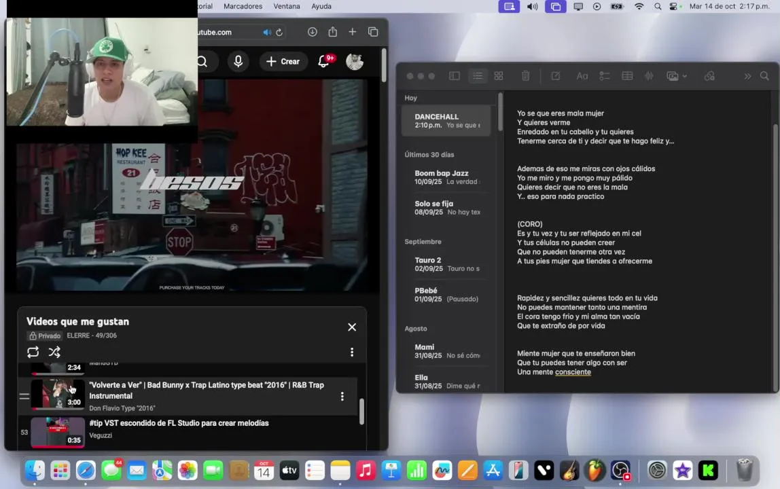
Task: Click the Notes sidebar list scrollbar
Action: [x=500, y=112]
